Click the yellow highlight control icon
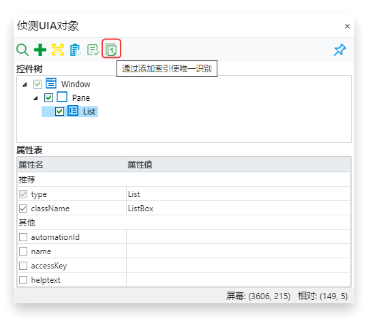This screenshot has width=368, height=323. [x=58, y=50]
